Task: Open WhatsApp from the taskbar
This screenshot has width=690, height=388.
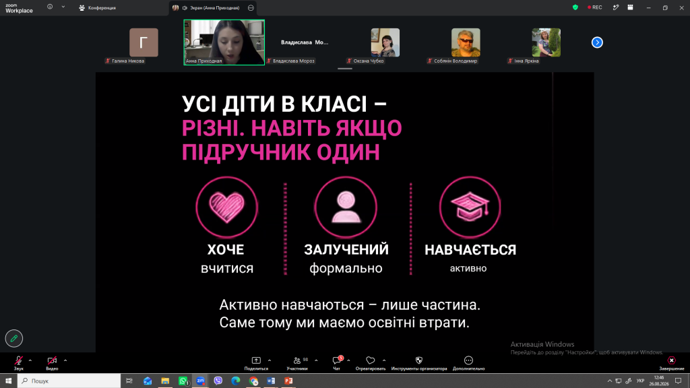Action: [183, 381]
